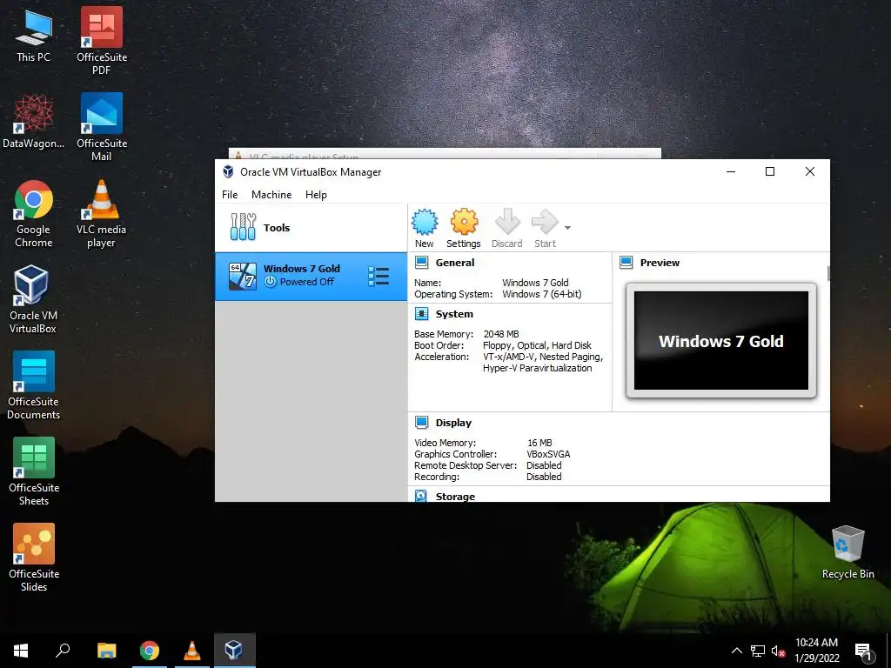This screenshot has height=668, width=891.
Task: Click the Preview section icon
Action: [626, 263]
